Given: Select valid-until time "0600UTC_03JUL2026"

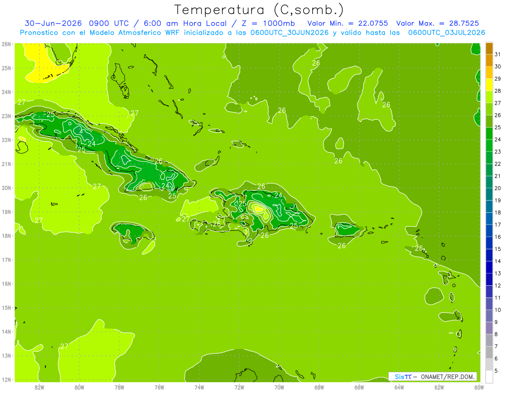Looking at the screenshot, I should (x=446, y=33).
